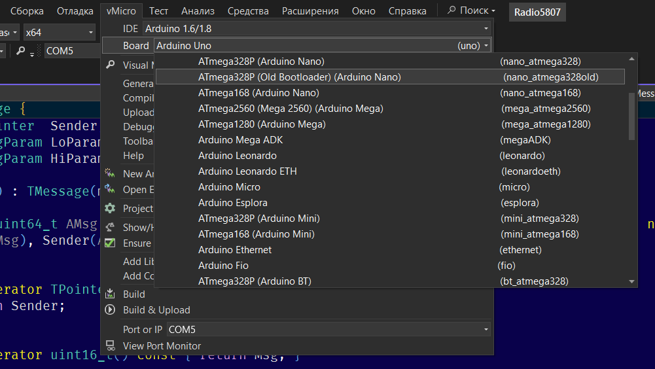Open the Отладка menu

point(75,11)
